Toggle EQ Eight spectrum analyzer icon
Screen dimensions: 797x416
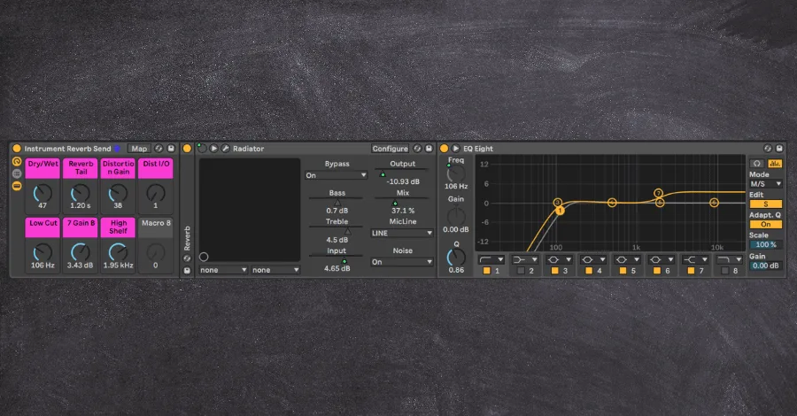775,164
